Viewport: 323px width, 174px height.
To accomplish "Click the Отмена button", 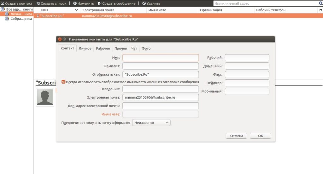I will 236,136.
